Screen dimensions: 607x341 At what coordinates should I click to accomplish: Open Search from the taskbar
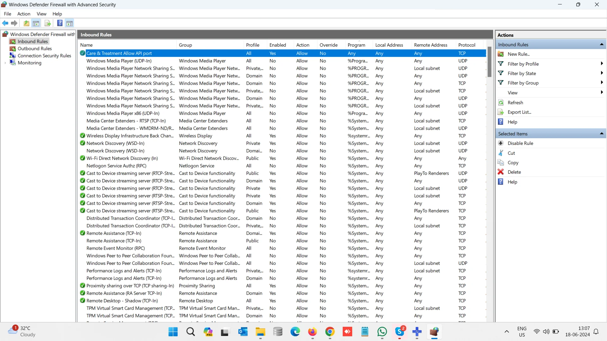[x=191, y=332]
